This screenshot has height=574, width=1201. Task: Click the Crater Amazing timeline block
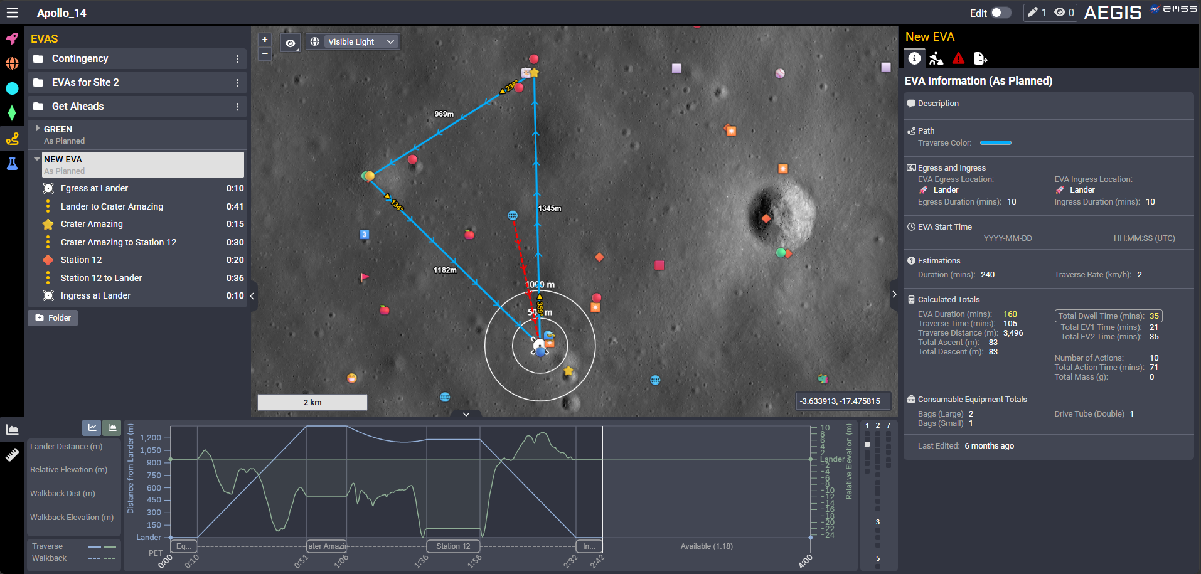point(327,546)
